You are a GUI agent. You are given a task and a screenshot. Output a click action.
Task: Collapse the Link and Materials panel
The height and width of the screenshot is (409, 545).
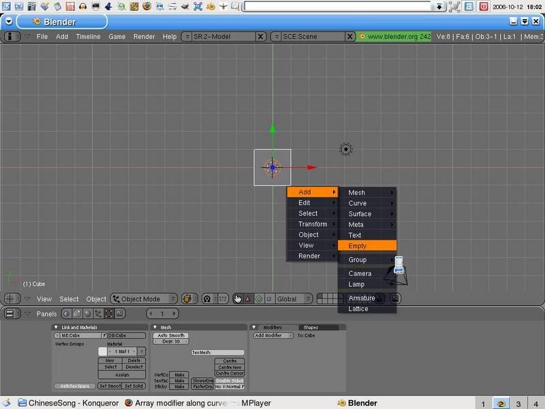pos(56,327)
